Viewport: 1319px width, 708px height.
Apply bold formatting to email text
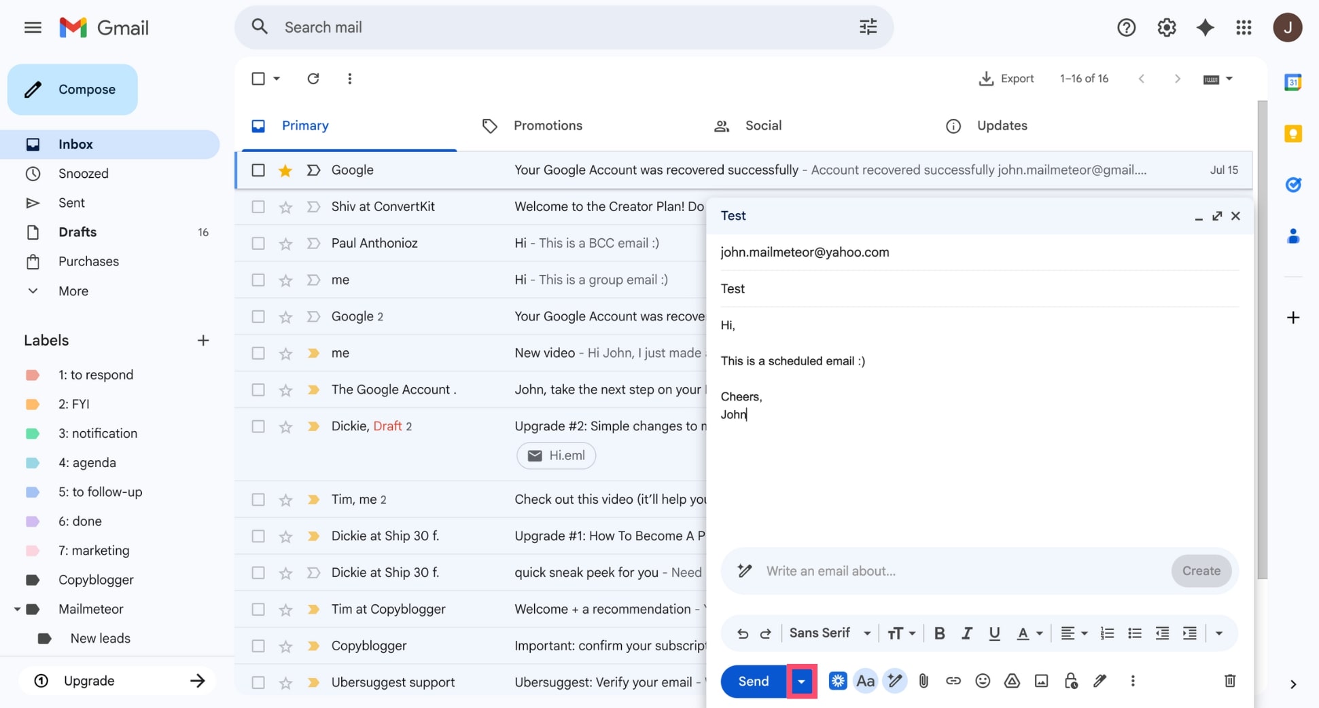click(939, 633)
